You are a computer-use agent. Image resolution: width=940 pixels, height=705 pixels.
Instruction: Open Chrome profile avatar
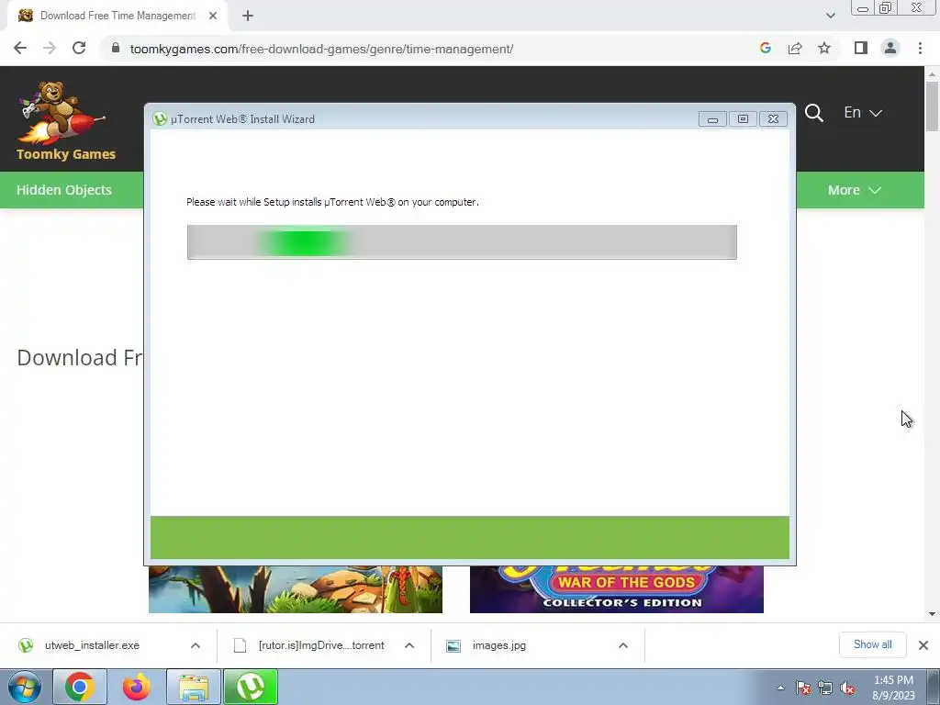(x=890, y=49)
